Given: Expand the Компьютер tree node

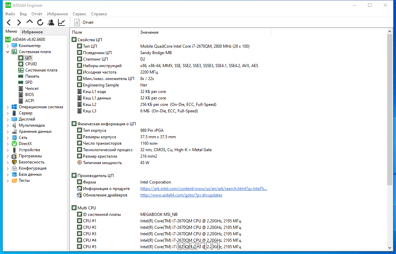Looking at the screenshot, I should (x=8, y=46).
